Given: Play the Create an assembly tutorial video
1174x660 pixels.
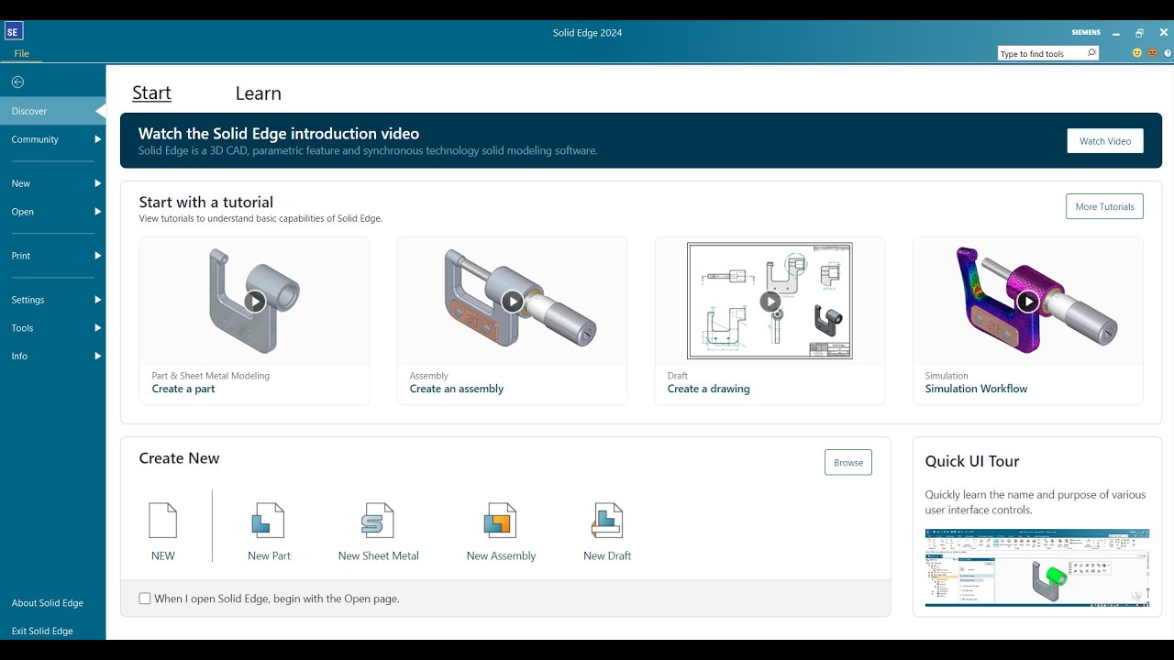Looking at the screenshot, I should 513,301.
